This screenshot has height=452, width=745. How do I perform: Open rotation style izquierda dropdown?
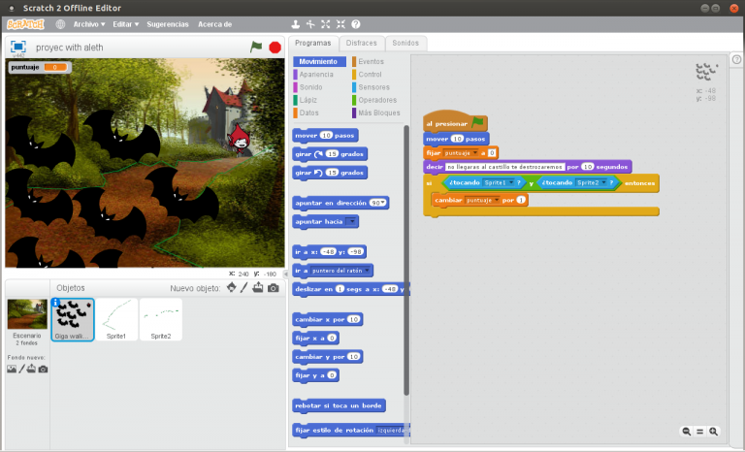point(393,430)
